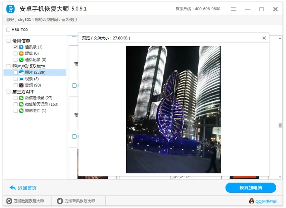Image resolution: width=286 pixels, height=208 pixels.
Task: Uncheck the 通讯录 checkbox
Action: click(15, 47)
